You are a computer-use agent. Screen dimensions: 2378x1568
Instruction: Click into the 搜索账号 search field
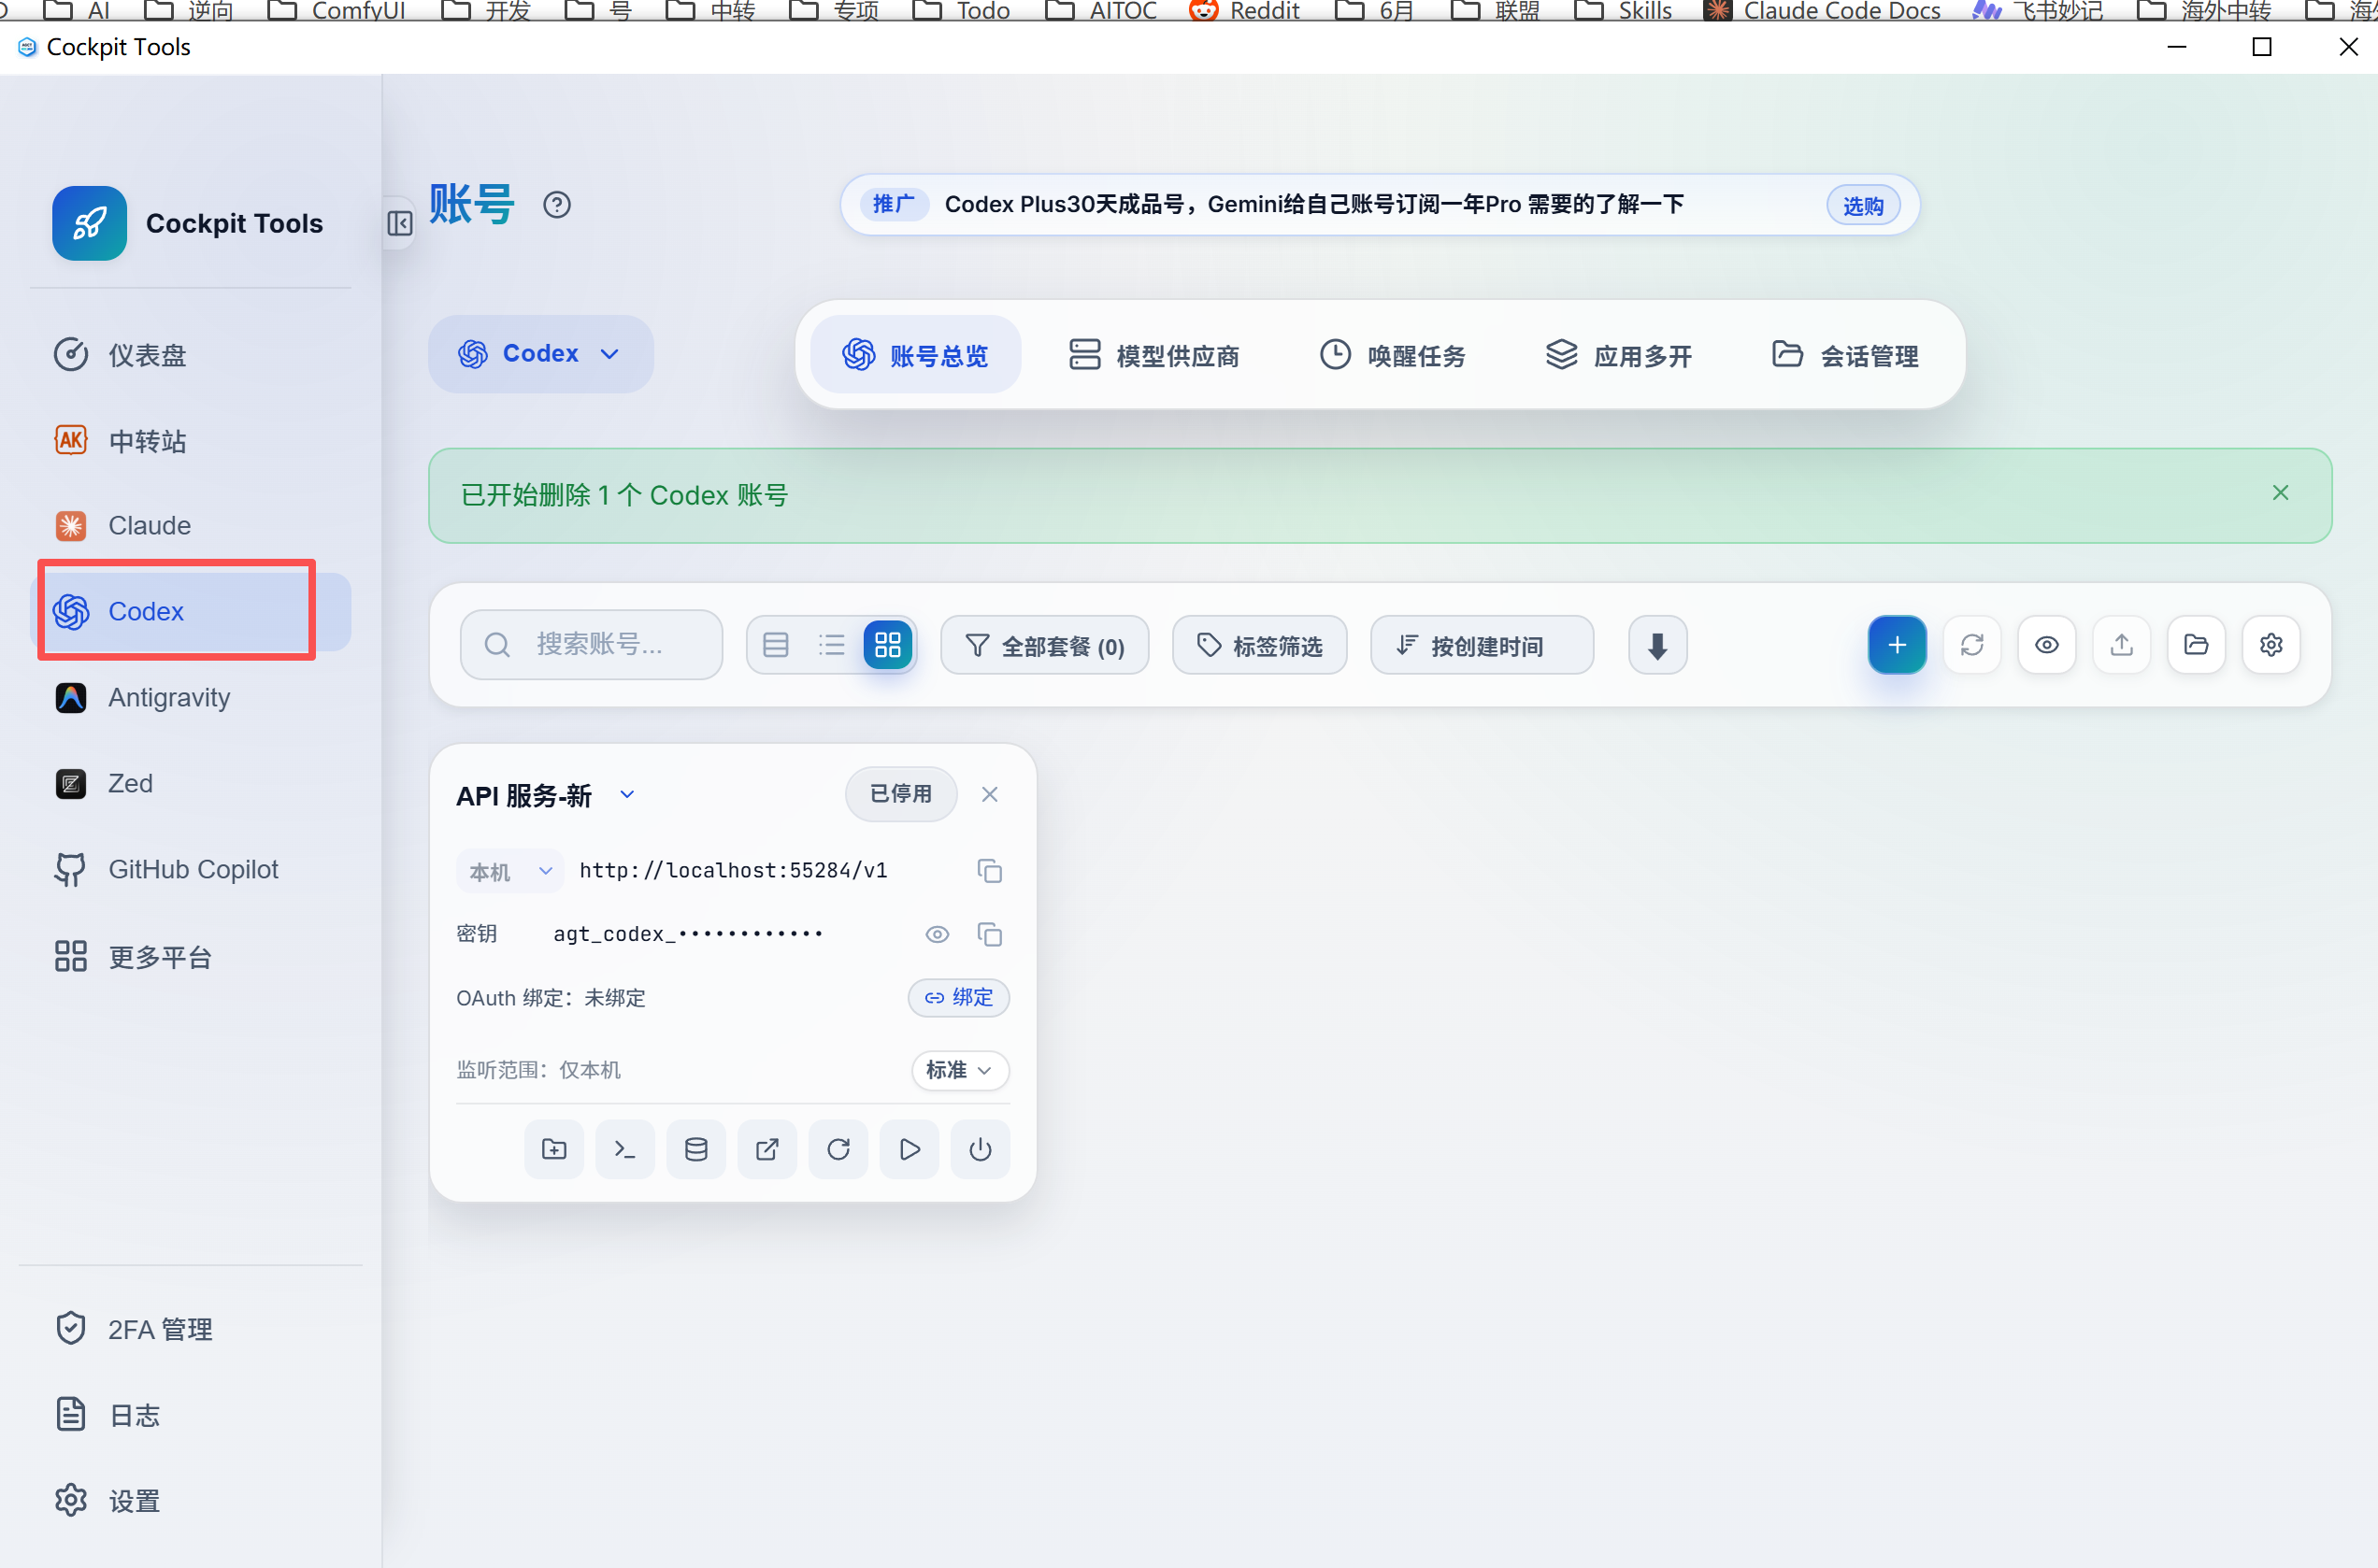click(592, 645)
